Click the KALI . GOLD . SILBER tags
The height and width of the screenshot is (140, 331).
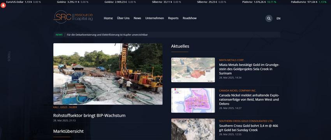(65, 107)
